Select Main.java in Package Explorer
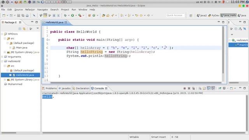 point(22,47)
